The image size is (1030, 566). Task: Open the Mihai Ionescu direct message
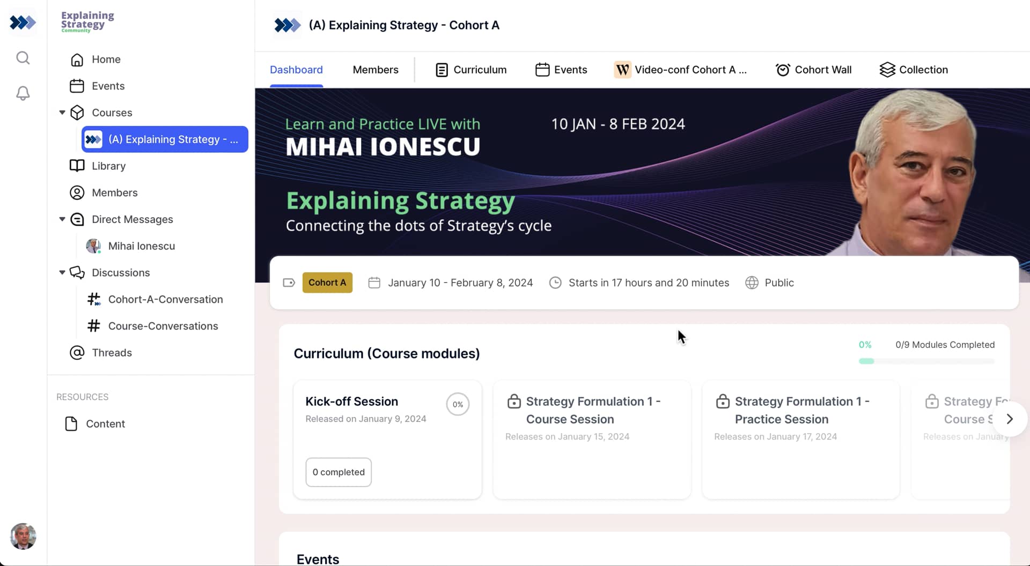click(x=141, y=245)
